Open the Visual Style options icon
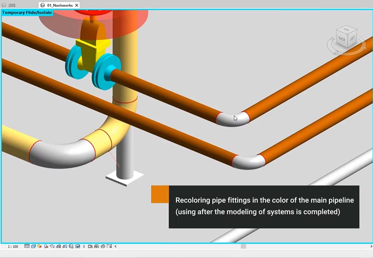This screenshot has width=373, height=258. click(x=33, y=246)
